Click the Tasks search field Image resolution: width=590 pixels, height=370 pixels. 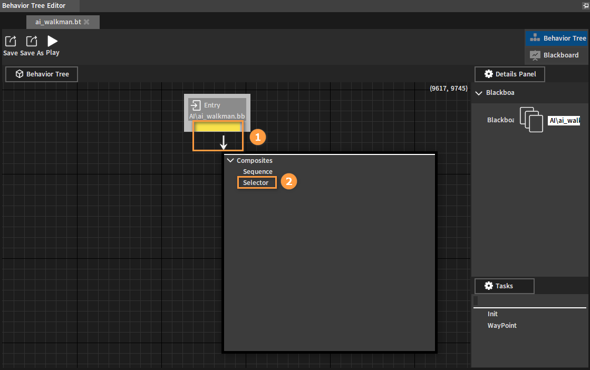[x=530, y=301]
